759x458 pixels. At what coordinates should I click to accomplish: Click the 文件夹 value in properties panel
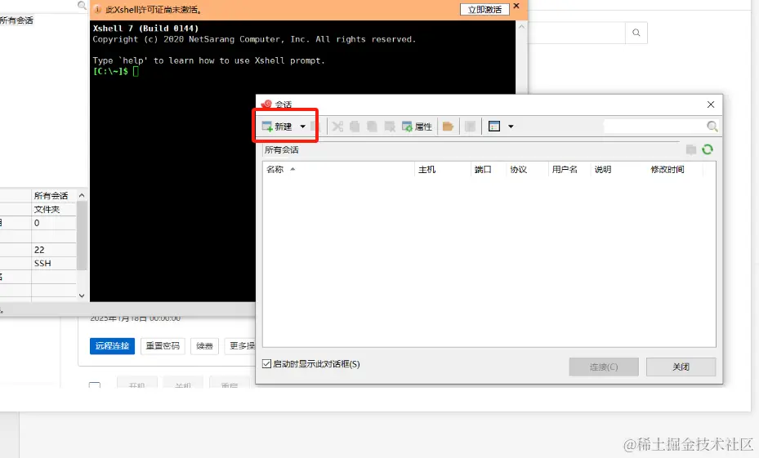pos(47,210)
